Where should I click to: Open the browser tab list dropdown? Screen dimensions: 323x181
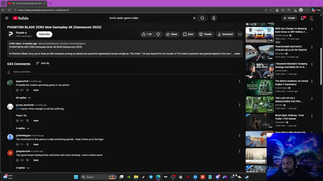(3, 4)
